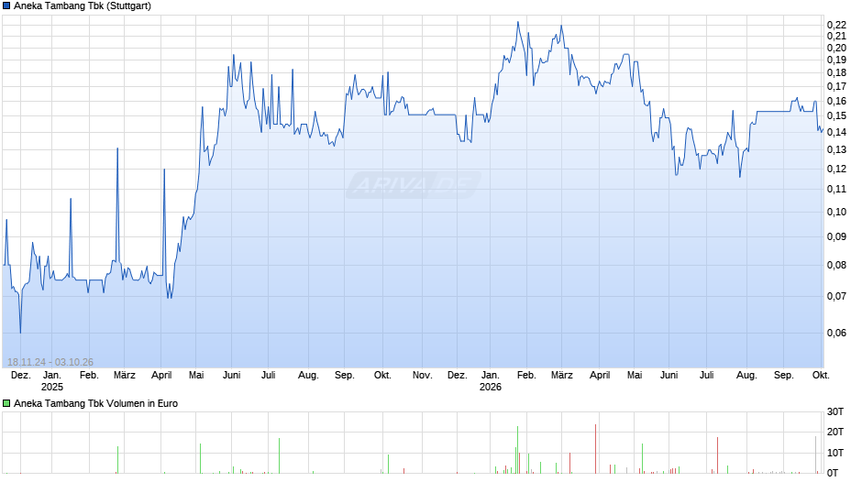
Task: Click the 'Nov.' time axis label
Action: coord(422,376)
